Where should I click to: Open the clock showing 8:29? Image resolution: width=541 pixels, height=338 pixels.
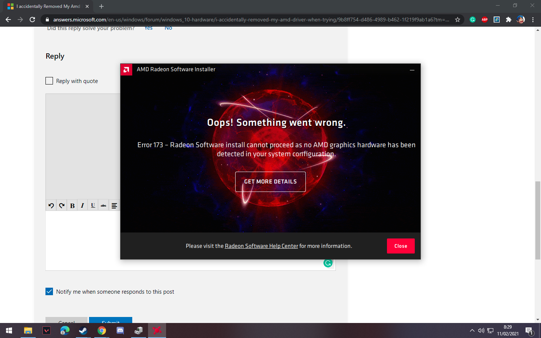508,330
